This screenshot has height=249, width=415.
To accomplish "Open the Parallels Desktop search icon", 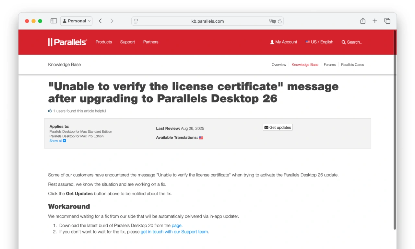I will click(x=344, y=42).
